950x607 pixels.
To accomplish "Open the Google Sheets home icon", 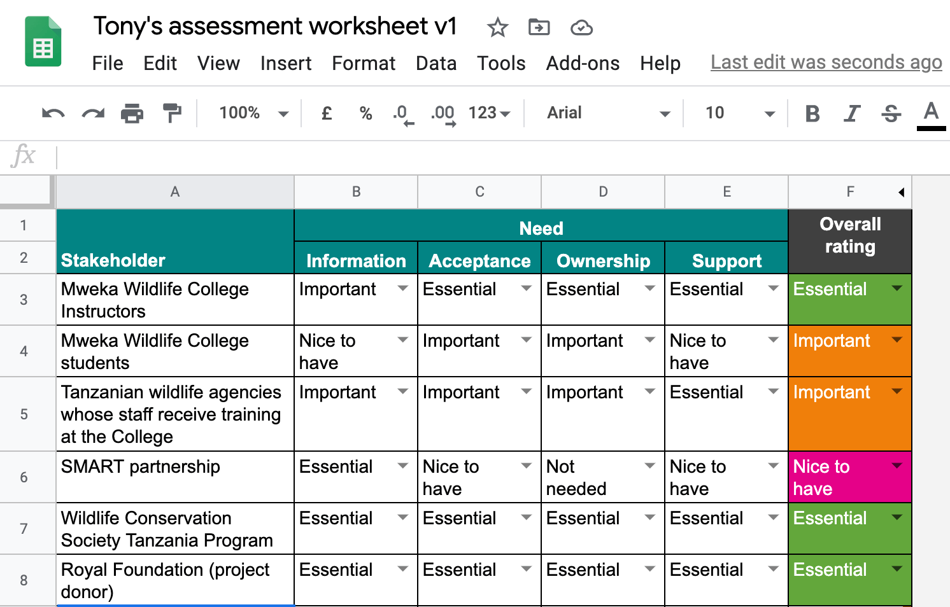I will point(43,42).
